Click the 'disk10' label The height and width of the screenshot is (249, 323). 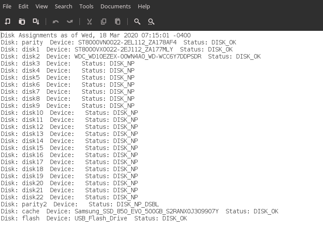point(32,113)
